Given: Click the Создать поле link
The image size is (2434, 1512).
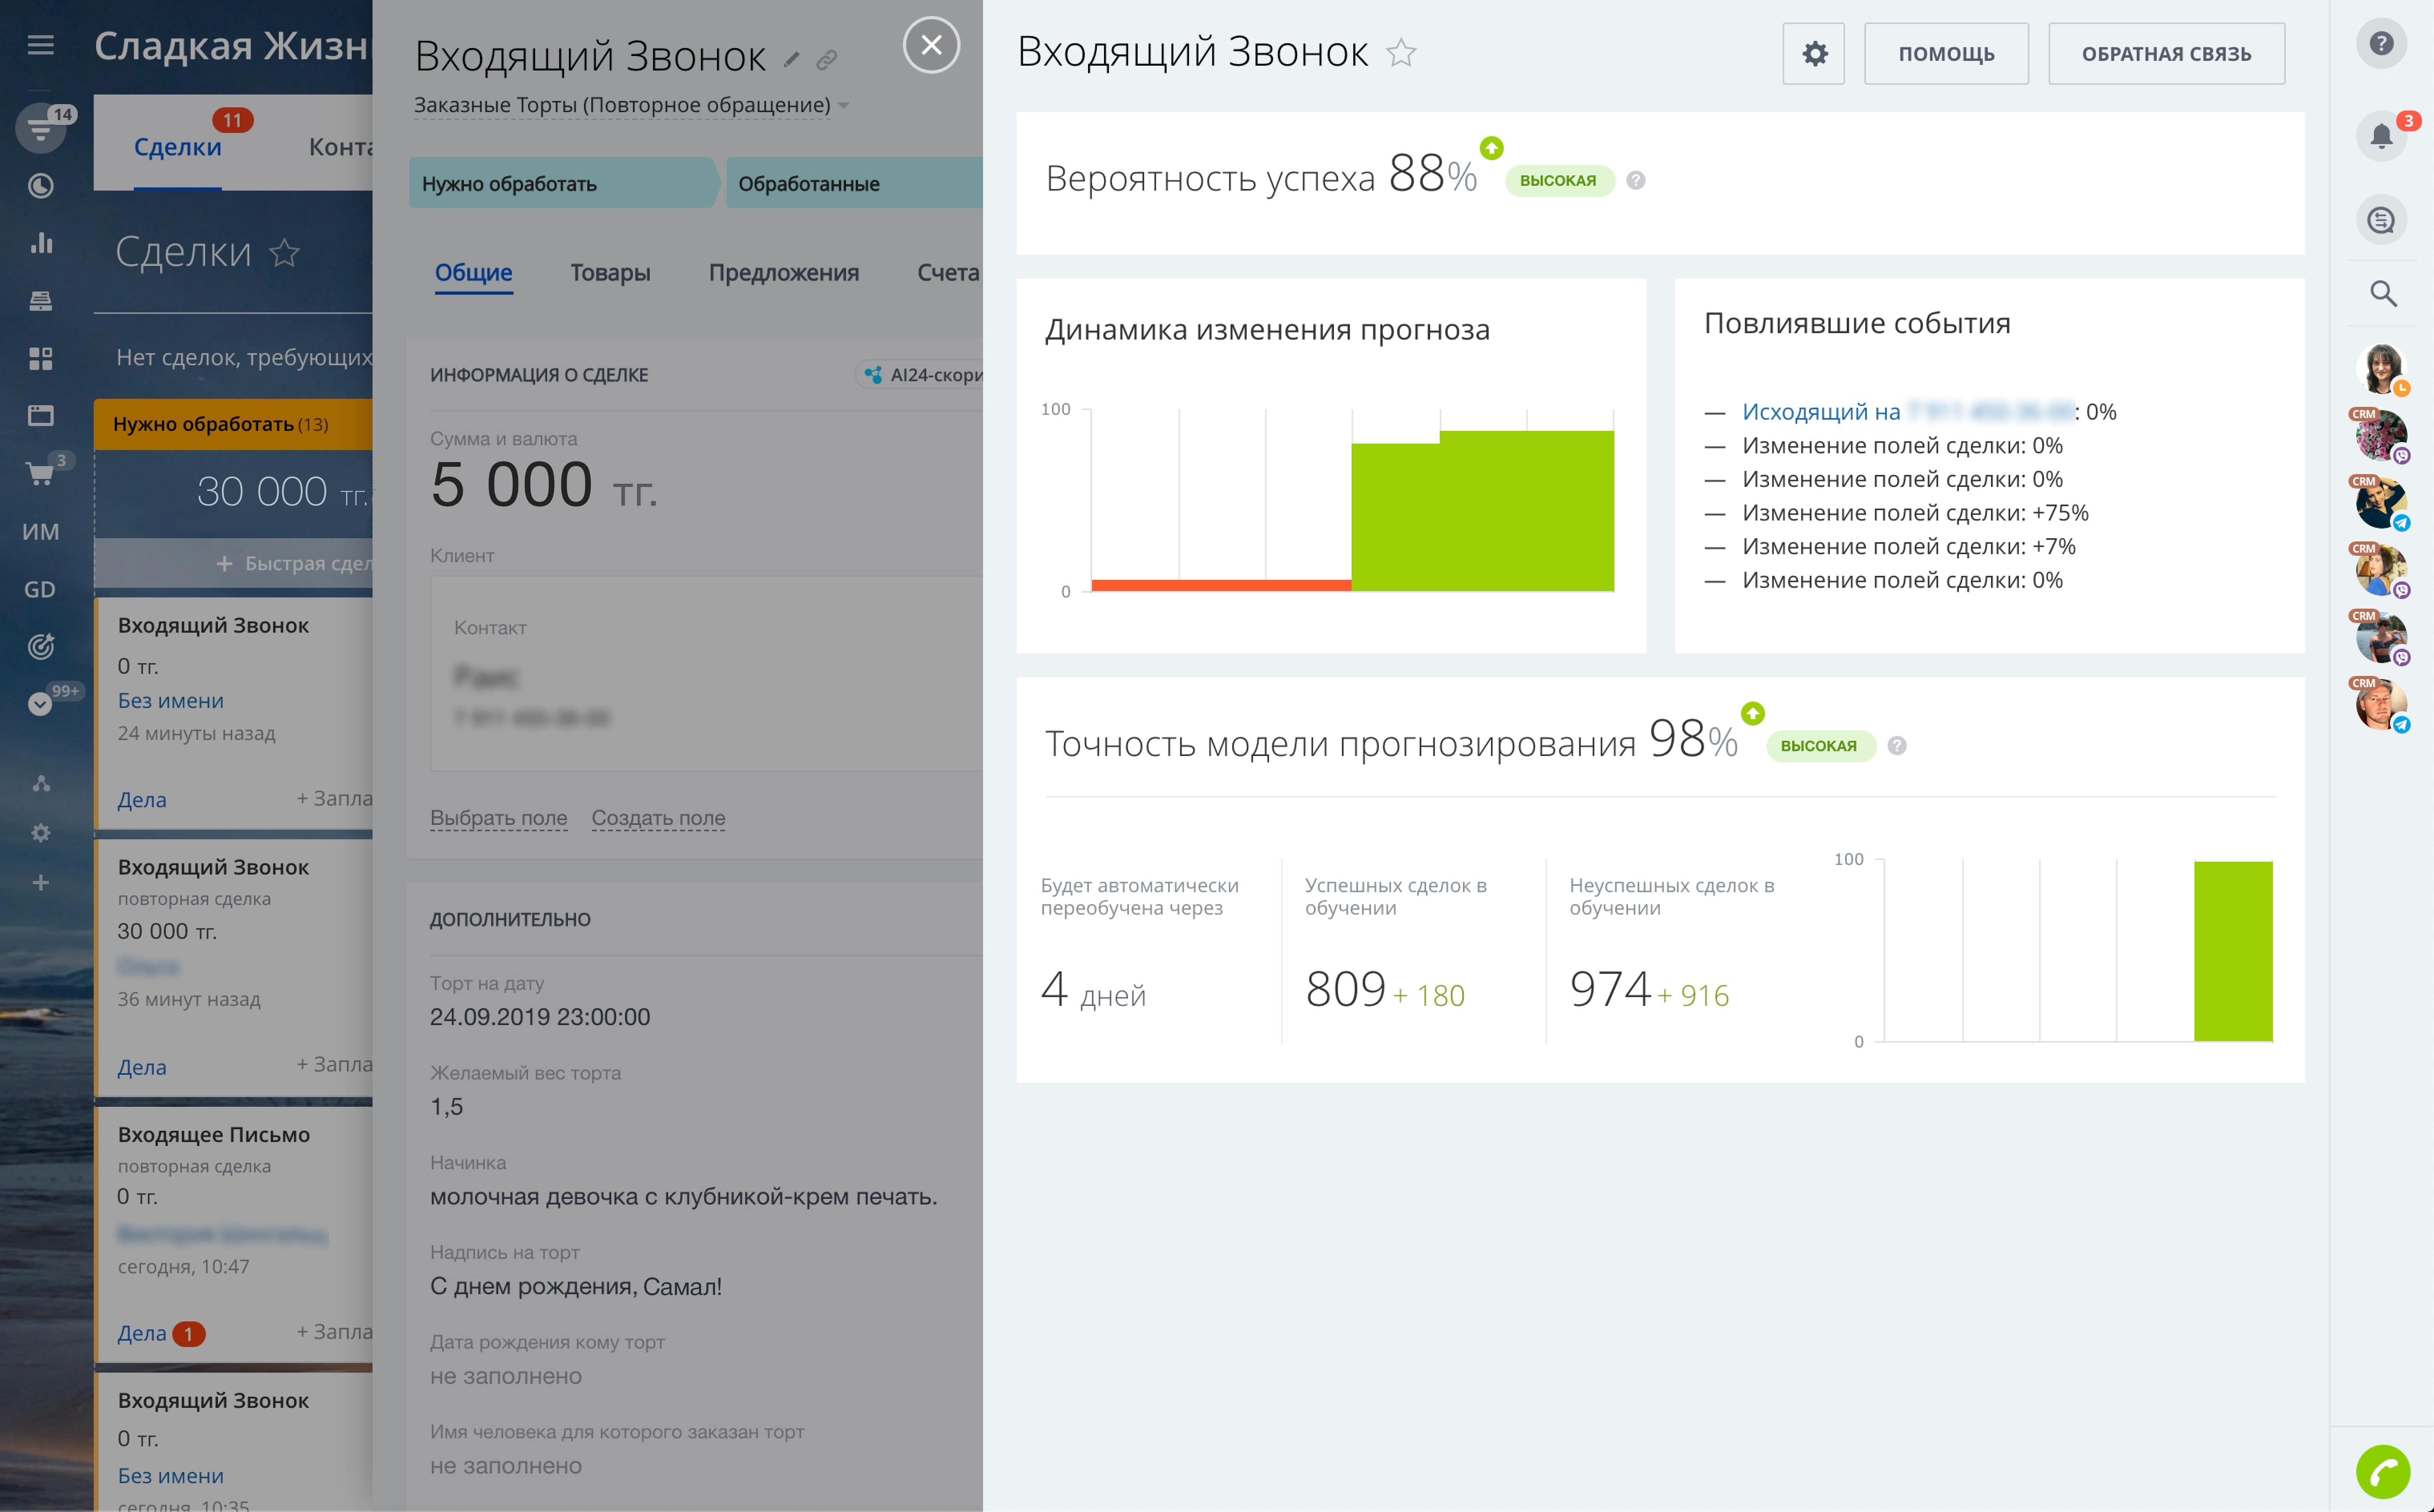Looking at the screenshot, I should pyautogui.click(x=658, y=818).
